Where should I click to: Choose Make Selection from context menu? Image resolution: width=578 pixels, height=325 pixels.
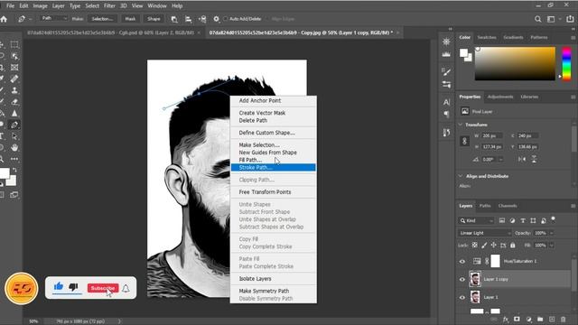tap(259, 144)
